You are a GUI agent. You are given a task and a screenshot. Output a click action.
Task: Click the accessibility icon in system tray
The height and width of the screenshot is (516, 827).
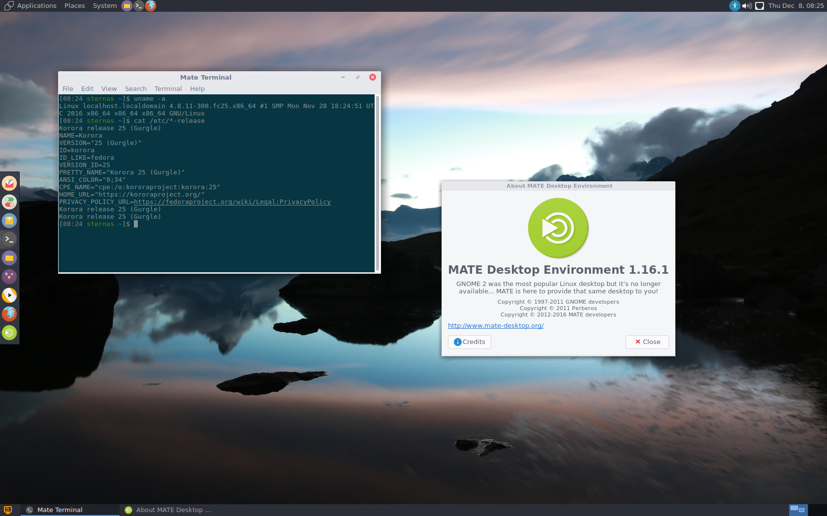pyautogui.click(x=734, y=6)
